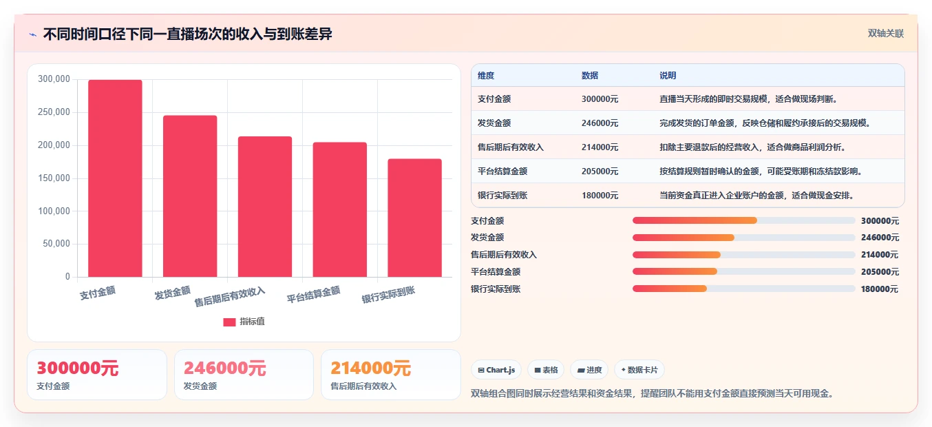This screenshot has width=932, height=427.
Task: Click the 数据卡片 tag chip
Action: coord(639,370)
